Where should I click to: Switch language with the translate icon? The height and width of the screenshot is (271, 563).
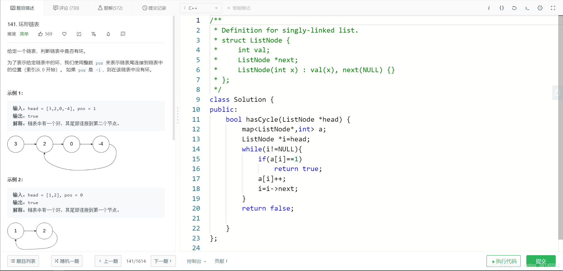click(x=94, y=34)
